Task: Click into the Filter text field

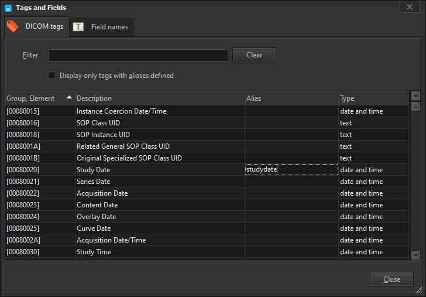Action: point(138,55)
